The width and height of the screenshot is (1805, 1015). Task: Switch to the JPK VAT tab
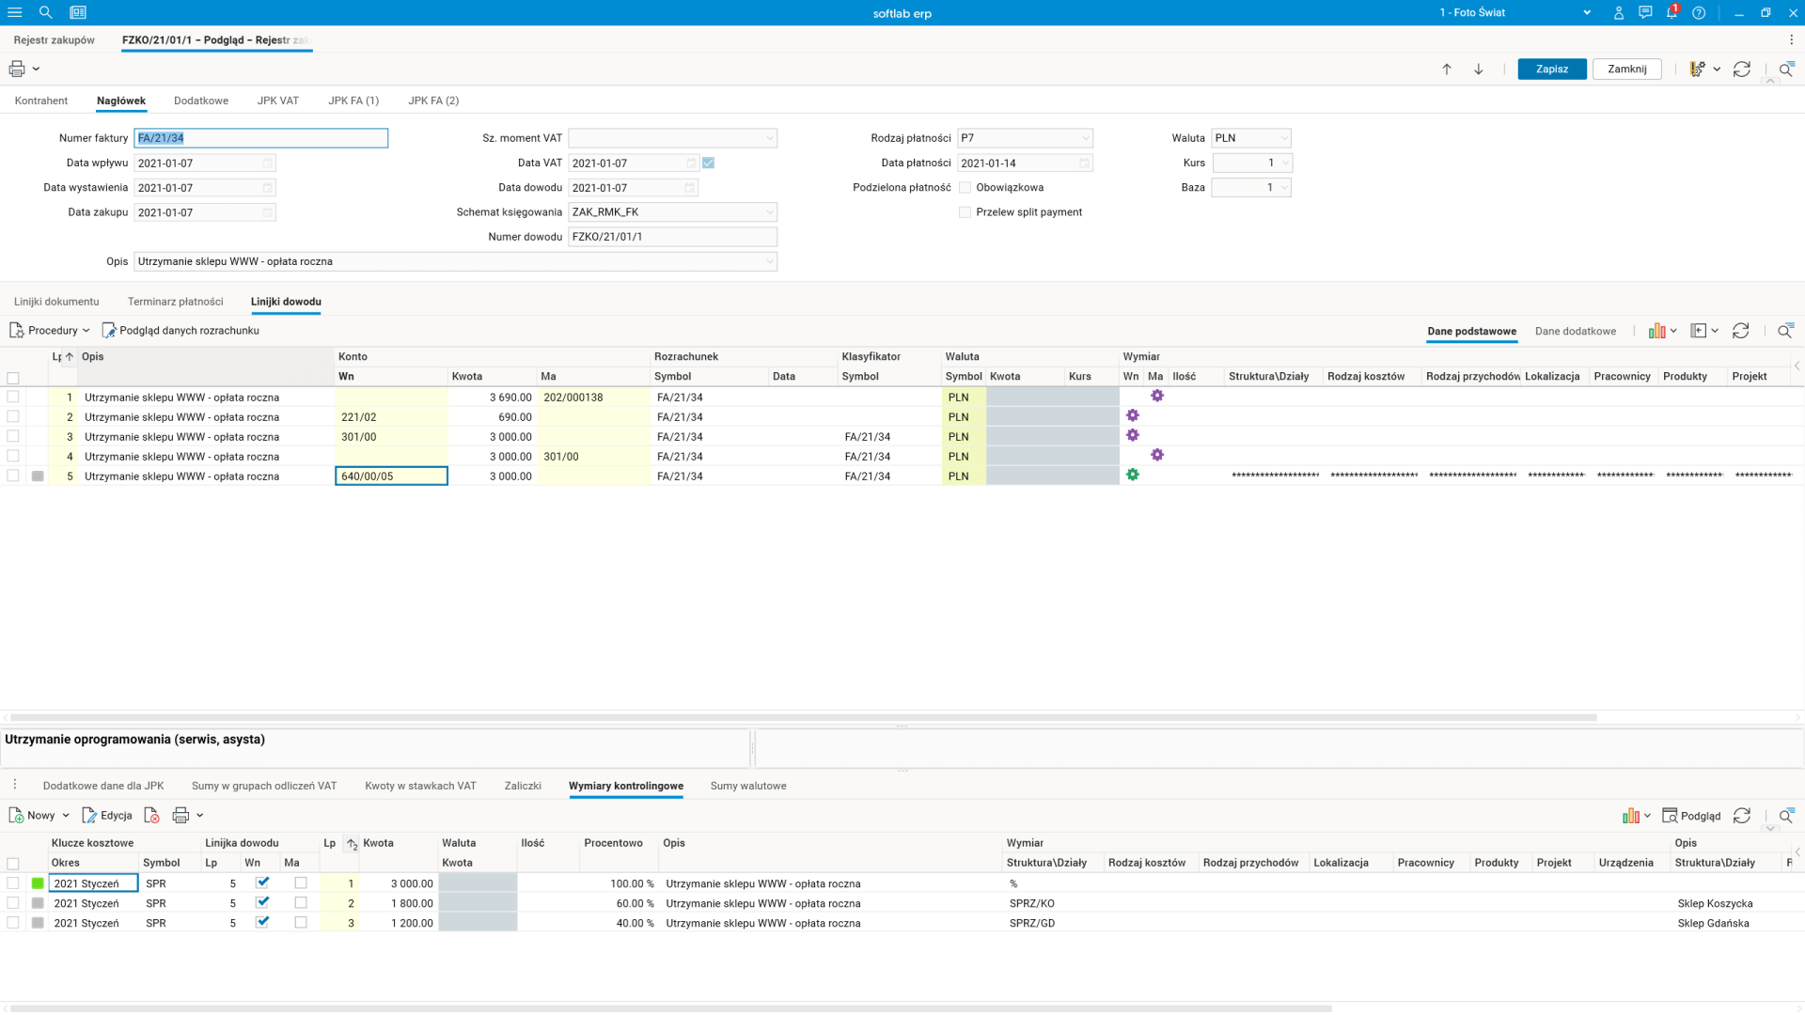pos(277,101)
